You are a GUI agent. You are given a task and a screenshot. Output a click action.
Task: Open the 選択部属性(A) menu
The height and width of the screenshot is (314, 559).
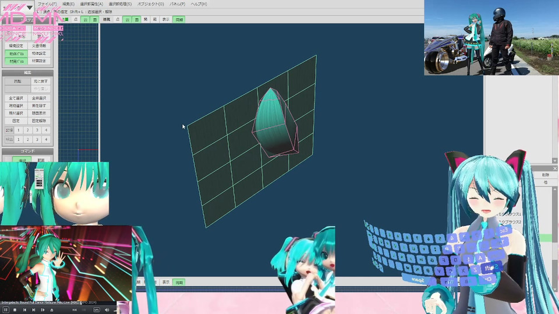pyautogui.click(x=91, y=4)
